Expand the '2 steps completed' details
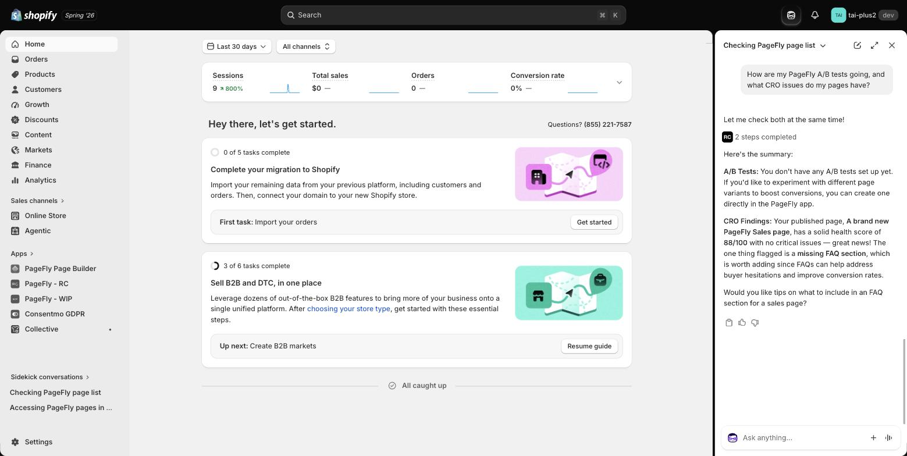This screenshot has height=456, width=907. (x=760, y=137)
